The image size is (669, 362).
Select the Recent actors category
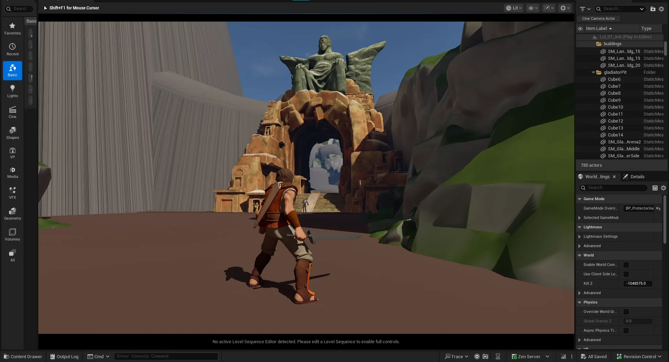pos(13,50)
